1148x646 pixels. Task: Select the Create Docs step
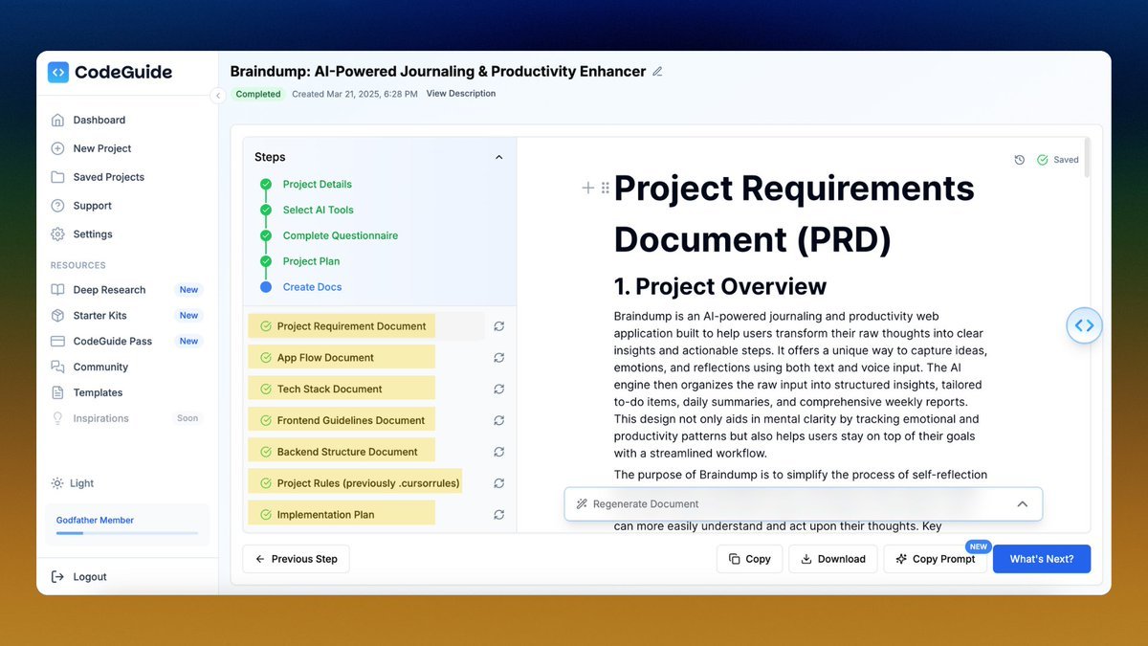[312, 287]
